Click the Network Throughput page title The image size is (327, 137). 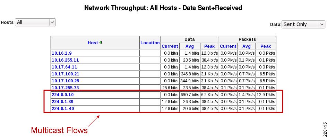click(x=163, y=8)
